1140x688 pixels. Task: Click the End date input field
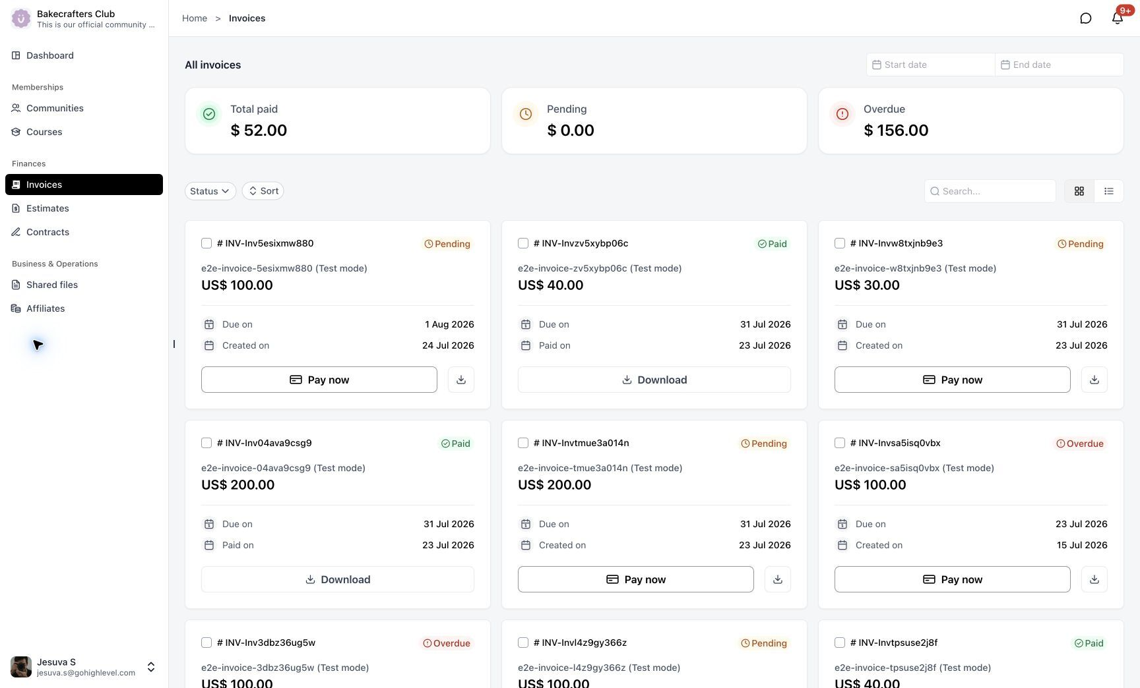coord(1060,65)
